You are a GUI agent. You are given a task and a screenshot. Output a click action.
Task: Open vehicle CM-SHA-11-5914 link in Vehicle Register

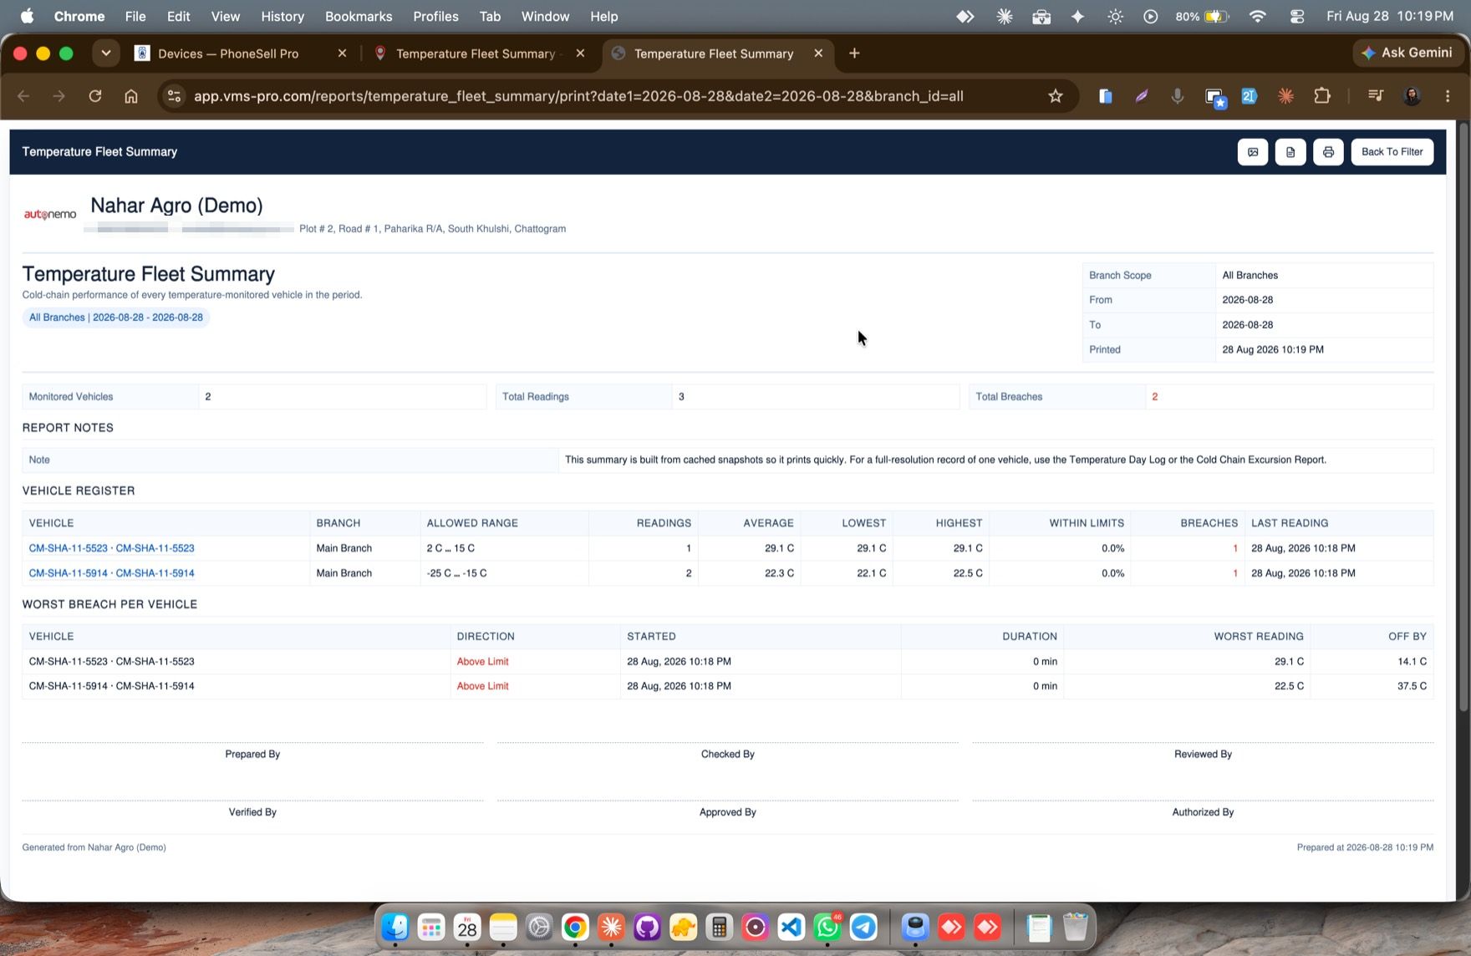(x=111, y=573)
